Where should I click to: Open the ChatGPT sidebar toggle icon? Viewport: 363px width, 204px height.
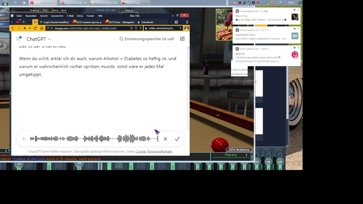click(19, 39)
